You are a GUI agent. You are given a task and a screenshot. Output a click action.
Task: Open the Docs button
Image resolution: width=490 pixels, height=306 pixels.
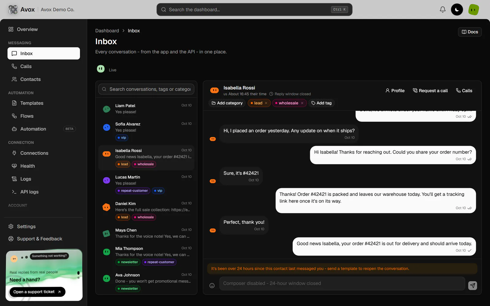point(470,32)
